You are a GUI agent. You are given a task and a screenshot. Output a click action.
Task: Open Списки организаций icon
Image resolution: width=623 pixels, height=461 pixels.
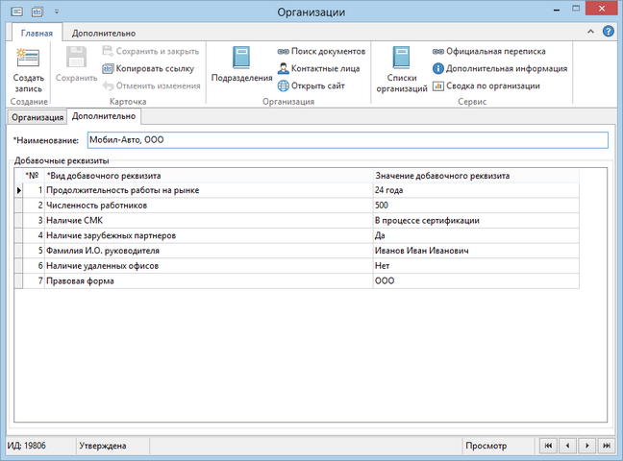[x=401, y=58]
